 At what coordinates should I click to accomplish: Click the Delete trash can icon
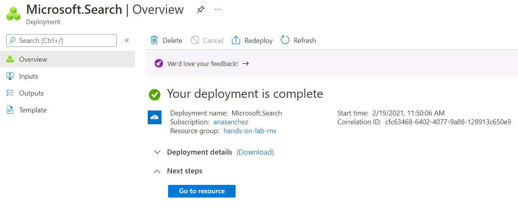[154, 40]
